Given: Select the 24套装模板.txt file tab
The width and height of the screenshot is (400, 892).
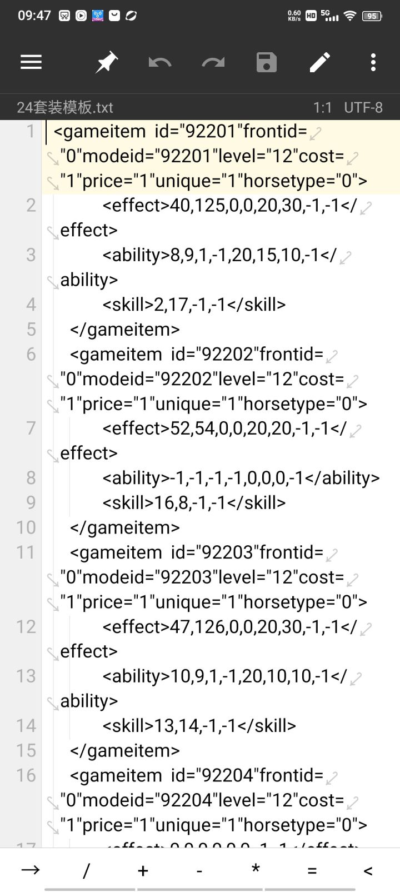Looking at the screenshot, I should click(x=65, y=107).
